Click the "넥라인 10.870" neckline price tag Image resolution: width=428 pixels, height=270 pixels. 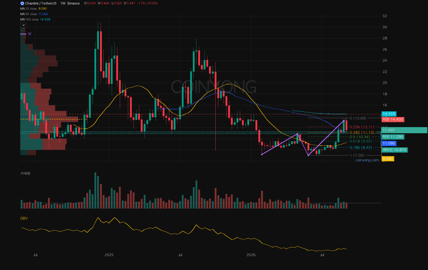click(395, 150)
